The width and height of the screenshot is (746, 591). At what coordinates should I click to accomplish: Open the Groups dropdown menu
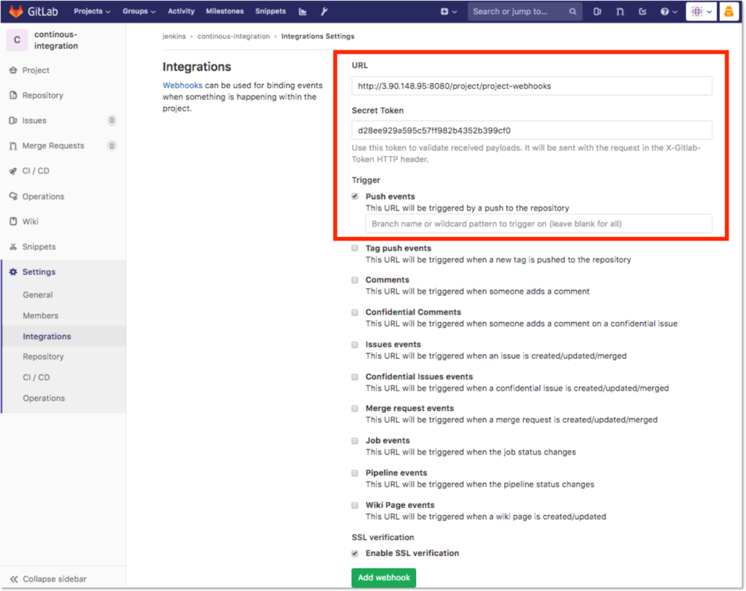coord(139,11)
